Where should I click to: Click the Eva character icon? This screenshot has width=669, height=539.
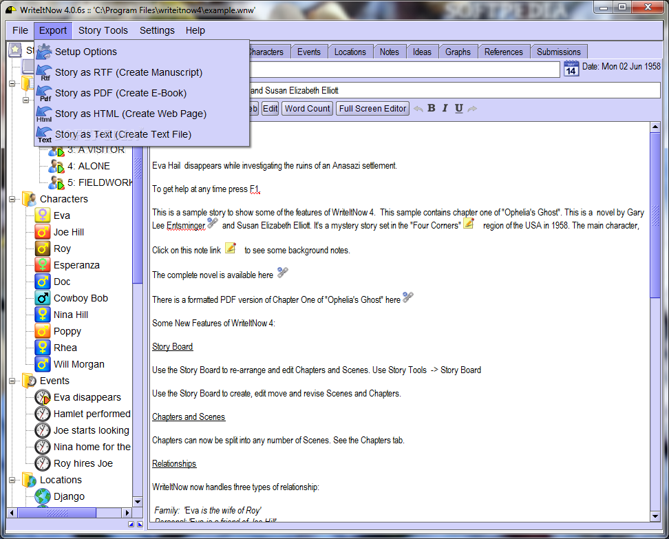click(43, 215)
